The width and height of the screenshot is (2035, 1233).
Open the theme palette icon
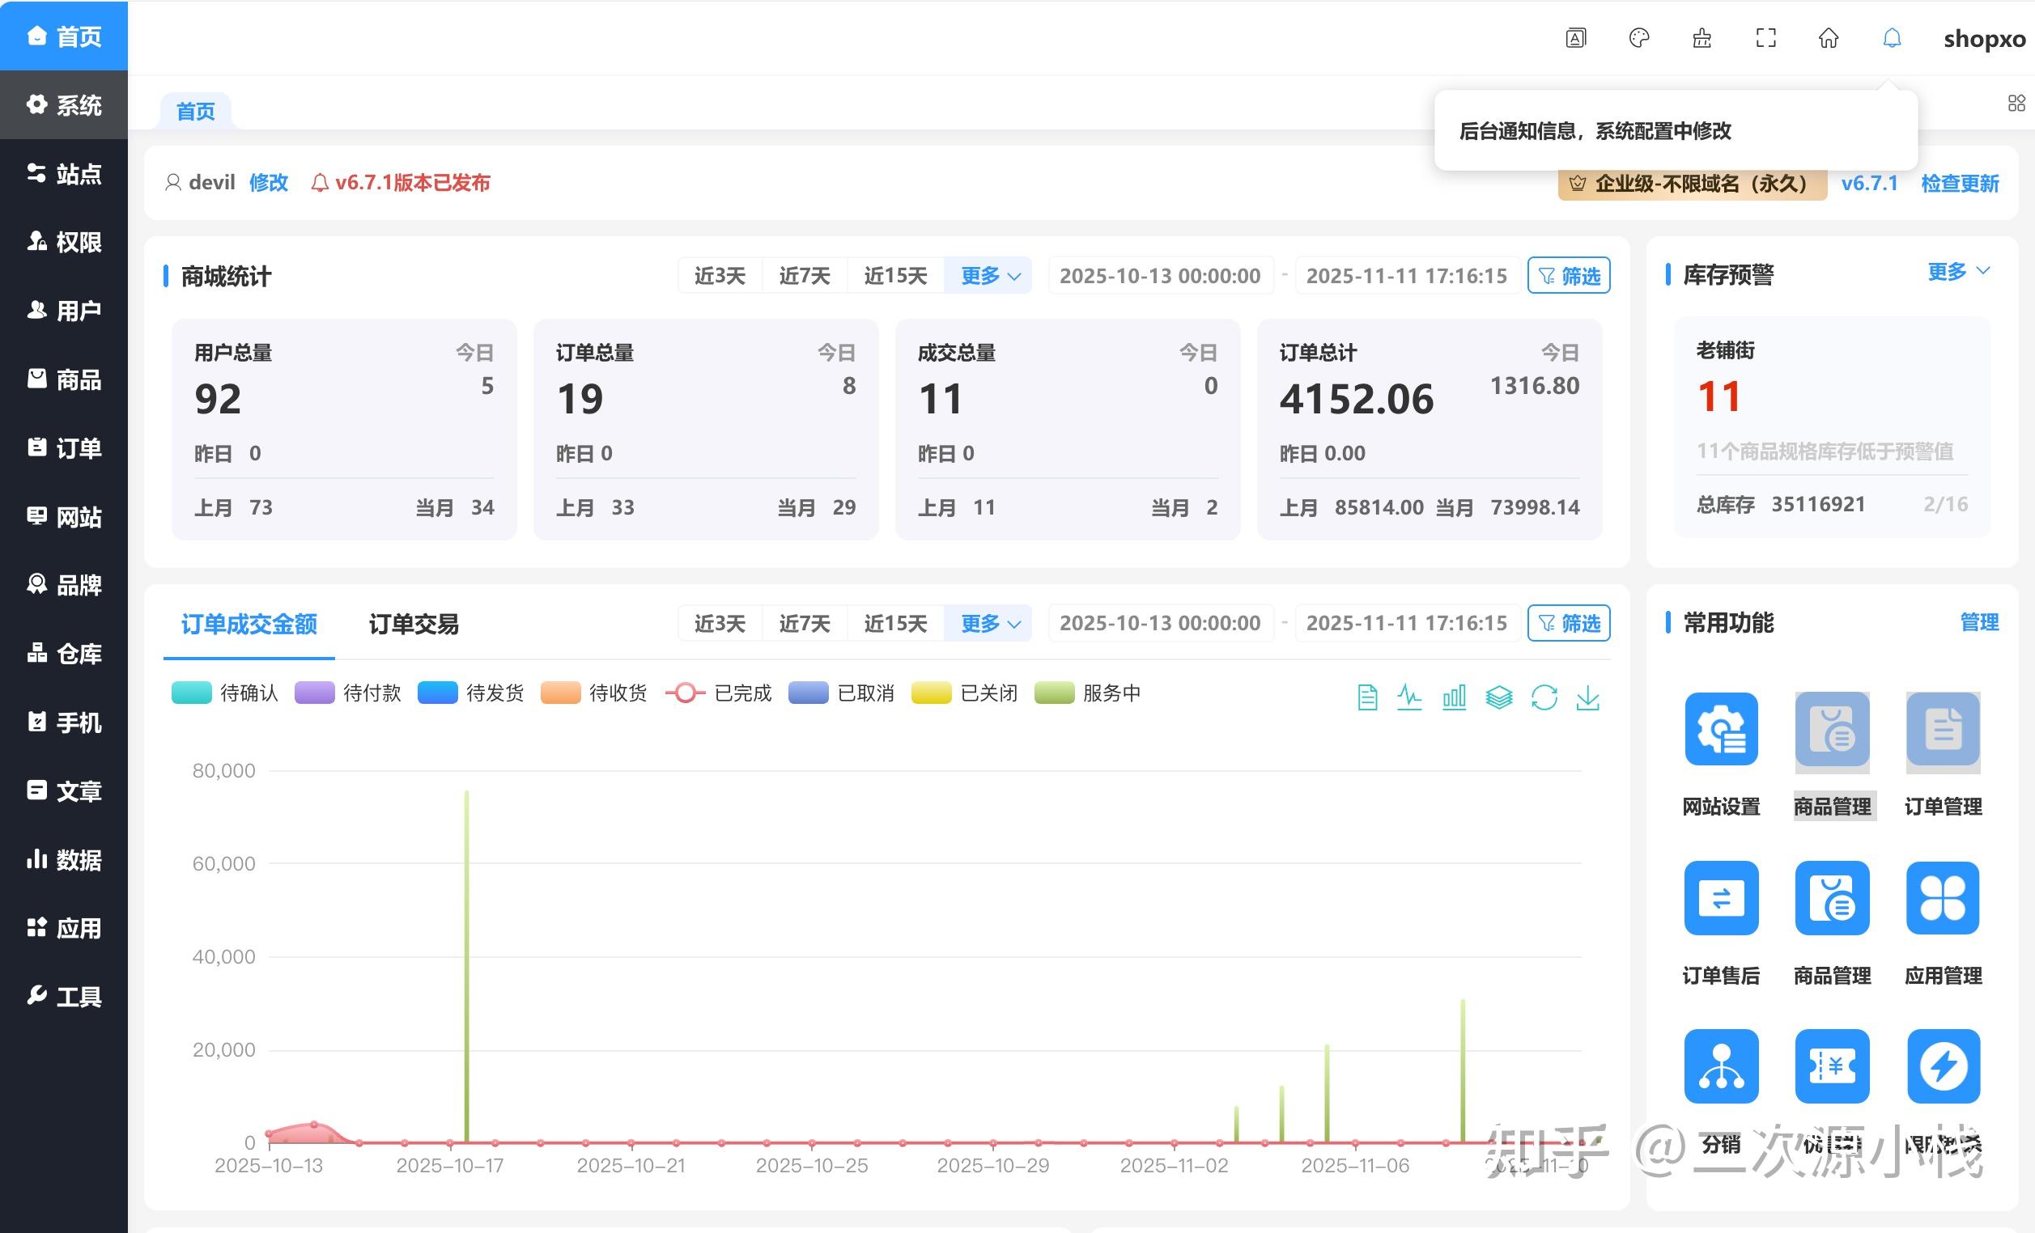(1639, 38)
